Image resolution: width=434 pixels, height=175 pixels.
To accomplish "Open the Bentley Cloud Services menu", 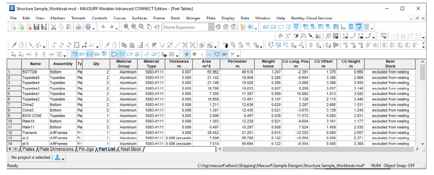I will click(312, 18).
